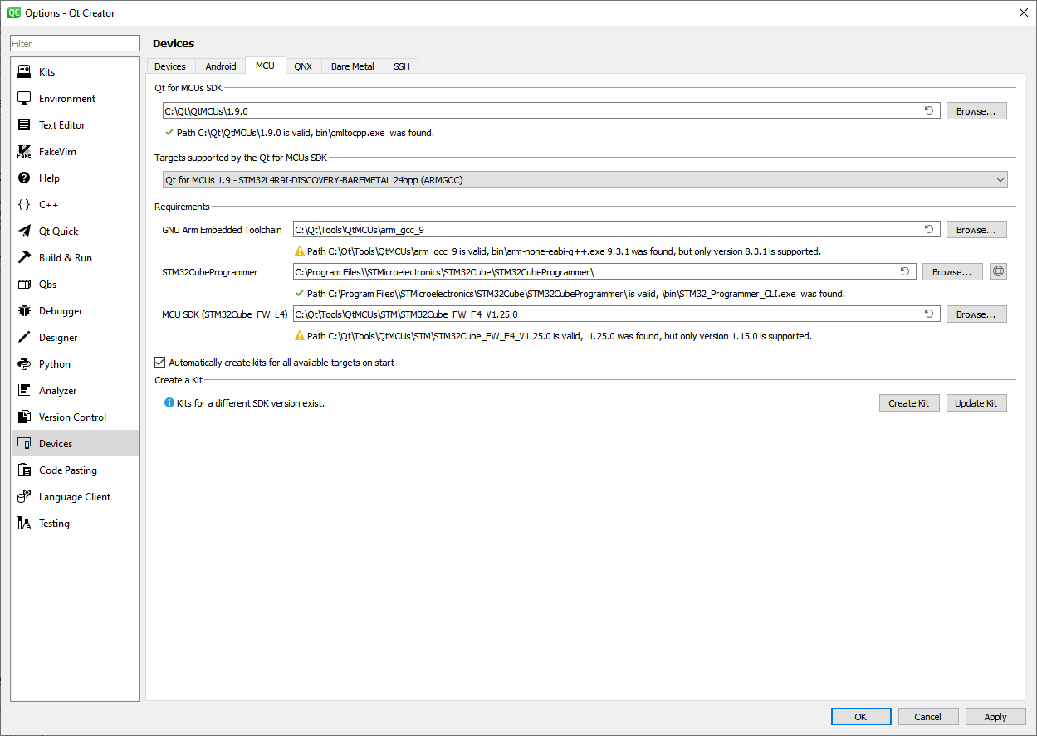
Task: Reset the Qt for MCUs SDK path
Action: 929,110
